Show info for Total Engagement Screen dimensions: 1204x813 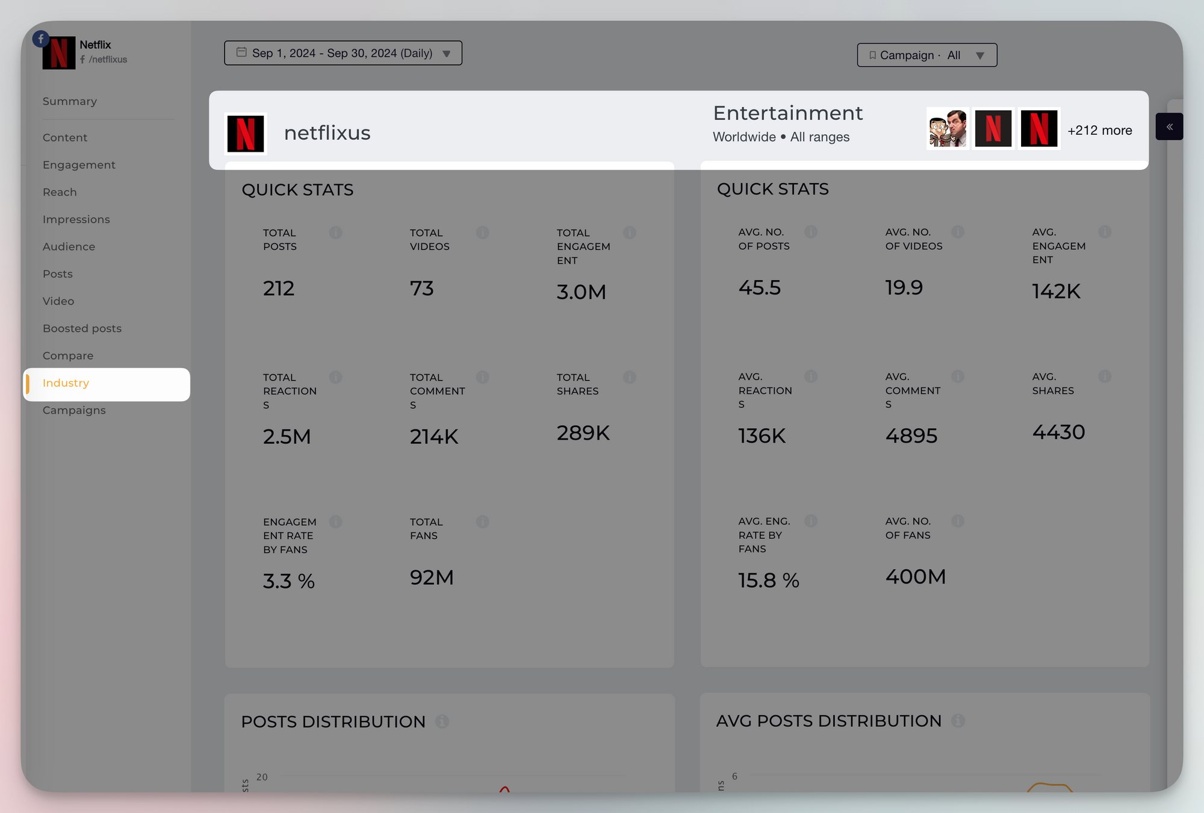pos(630,232)
